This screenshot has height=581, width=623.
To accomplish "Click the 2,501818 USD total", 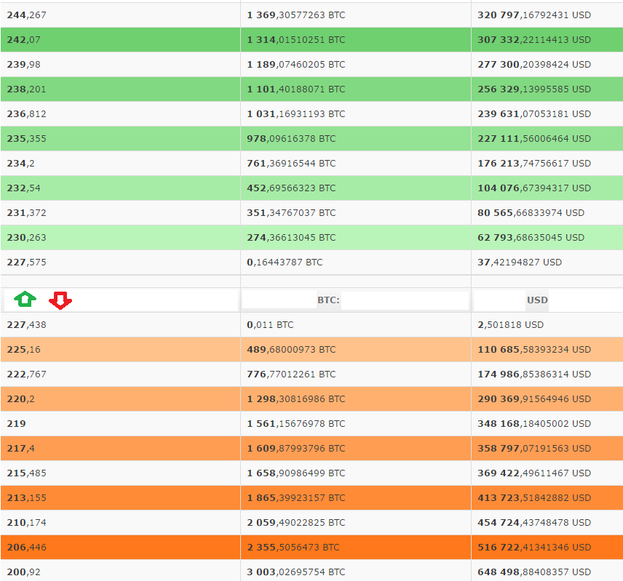I will [511, 324].
